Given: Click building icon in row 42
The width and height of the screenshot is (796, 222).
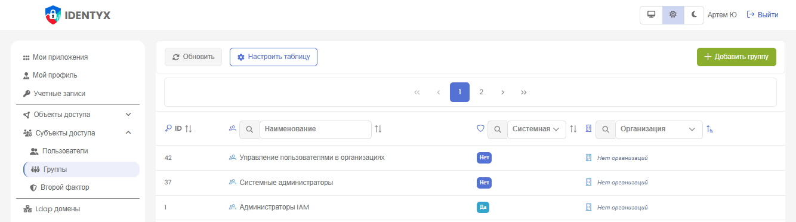Looking at the screenshot, I should tap(588, 158).
